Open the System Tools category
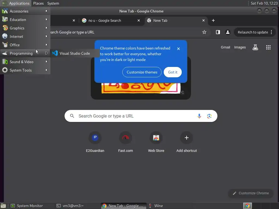 coord(25,70)
